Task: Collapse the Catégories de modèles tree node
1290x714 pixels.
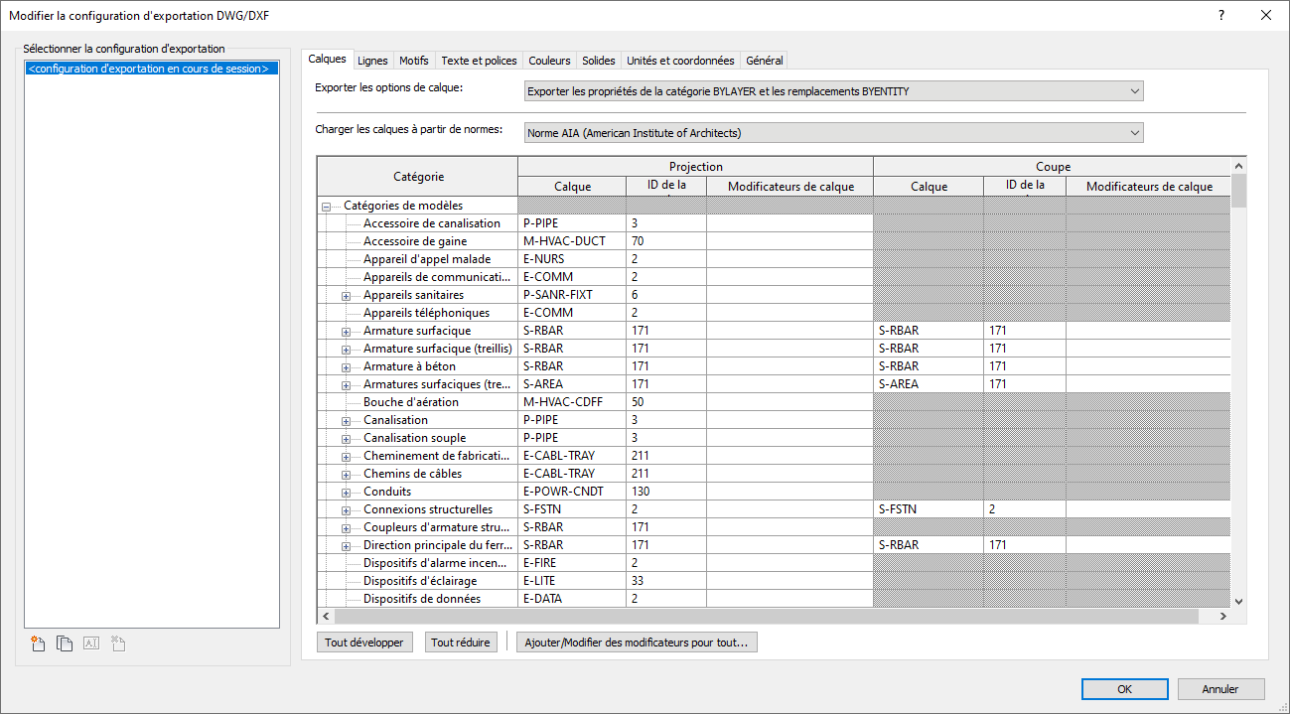Action: pyautogui.click(x=327, y=207)
